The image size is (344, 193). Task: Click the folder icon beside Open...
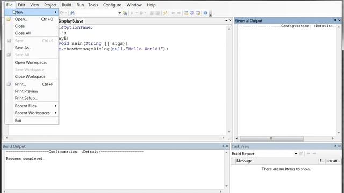[x=9, y=19]
